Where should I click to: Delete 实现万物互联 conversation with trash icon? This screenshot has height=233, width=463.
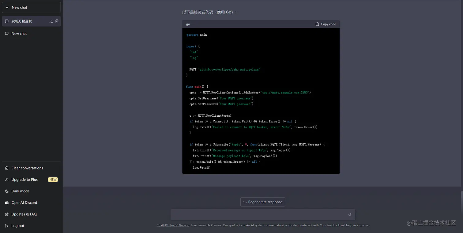click(57, 21)
